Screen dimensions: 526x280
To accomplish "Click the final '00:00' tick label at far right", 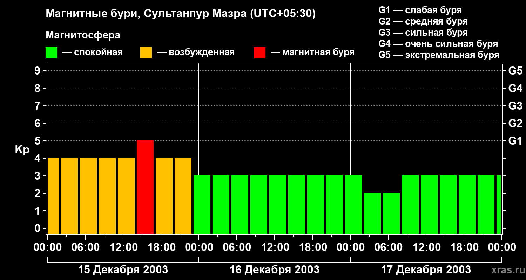I will click(x=502, y=247).
